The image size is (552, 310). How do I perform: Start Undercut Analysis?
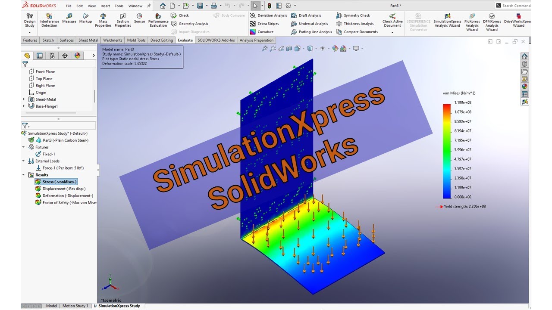point(310,24)
